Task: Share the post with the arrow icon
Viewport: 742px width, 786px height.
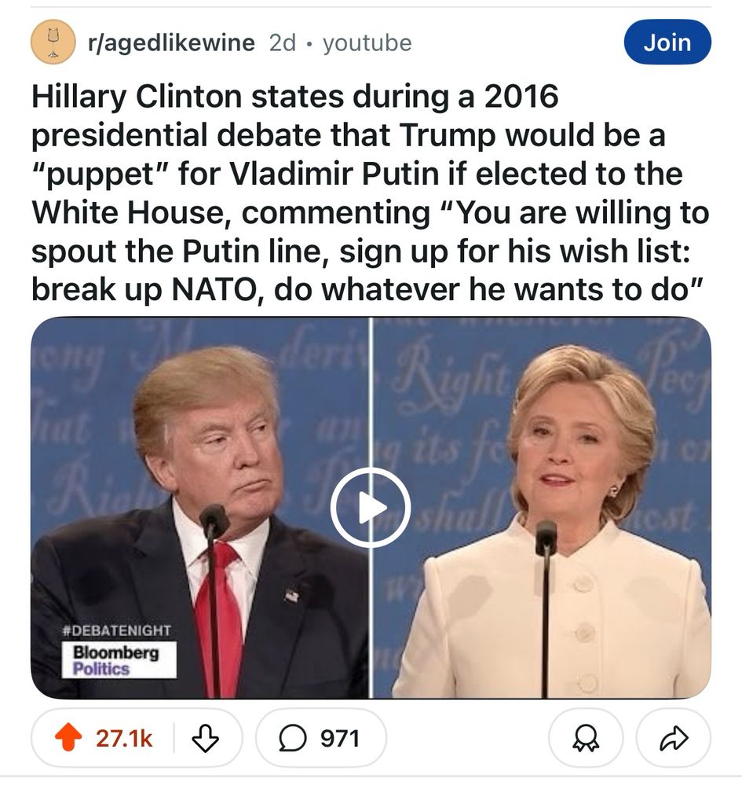Action: 674,738
